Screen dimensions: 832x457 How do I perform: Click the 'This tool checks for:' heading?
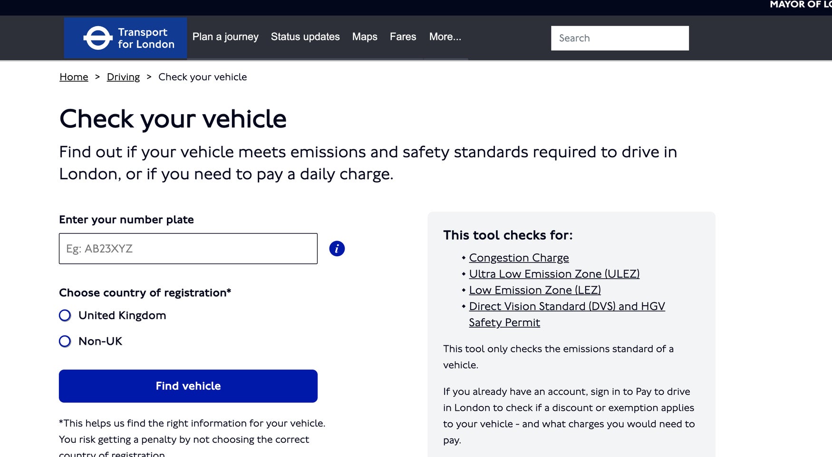508,235
